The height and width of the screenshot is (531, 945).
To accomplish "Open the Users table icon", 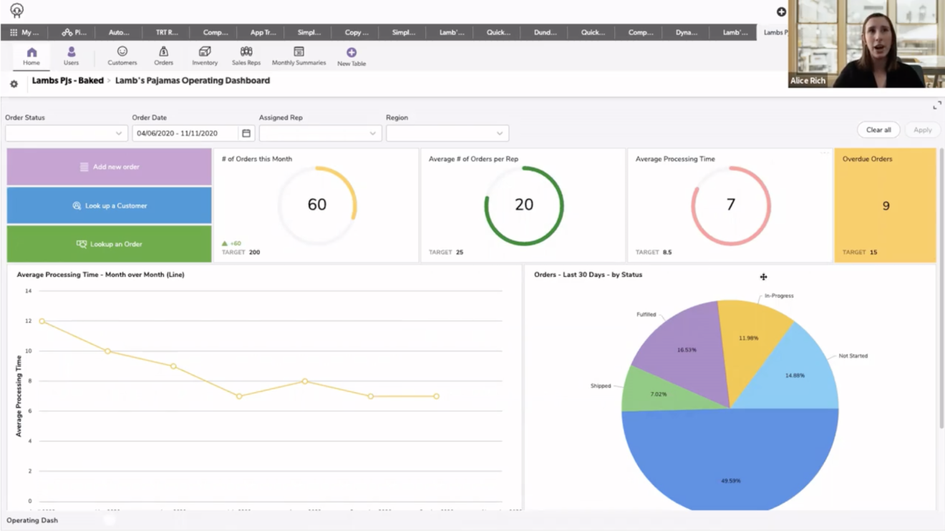I will pyautogui.click(x=69, y=55).
